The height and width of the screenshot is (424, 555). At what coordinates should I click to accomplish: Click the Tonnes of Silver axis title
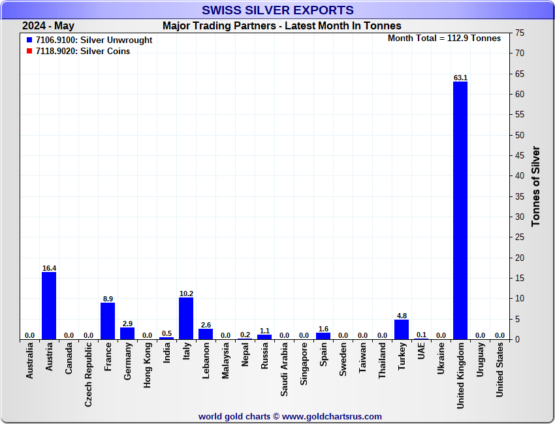click(536, 186)
